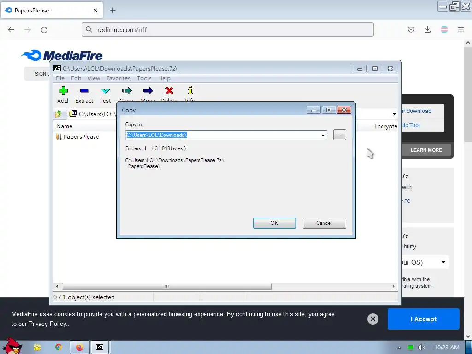This screenshot has width=472, height=354.
Task: Click the browser back arrow
Action: (x=11, y=30)
